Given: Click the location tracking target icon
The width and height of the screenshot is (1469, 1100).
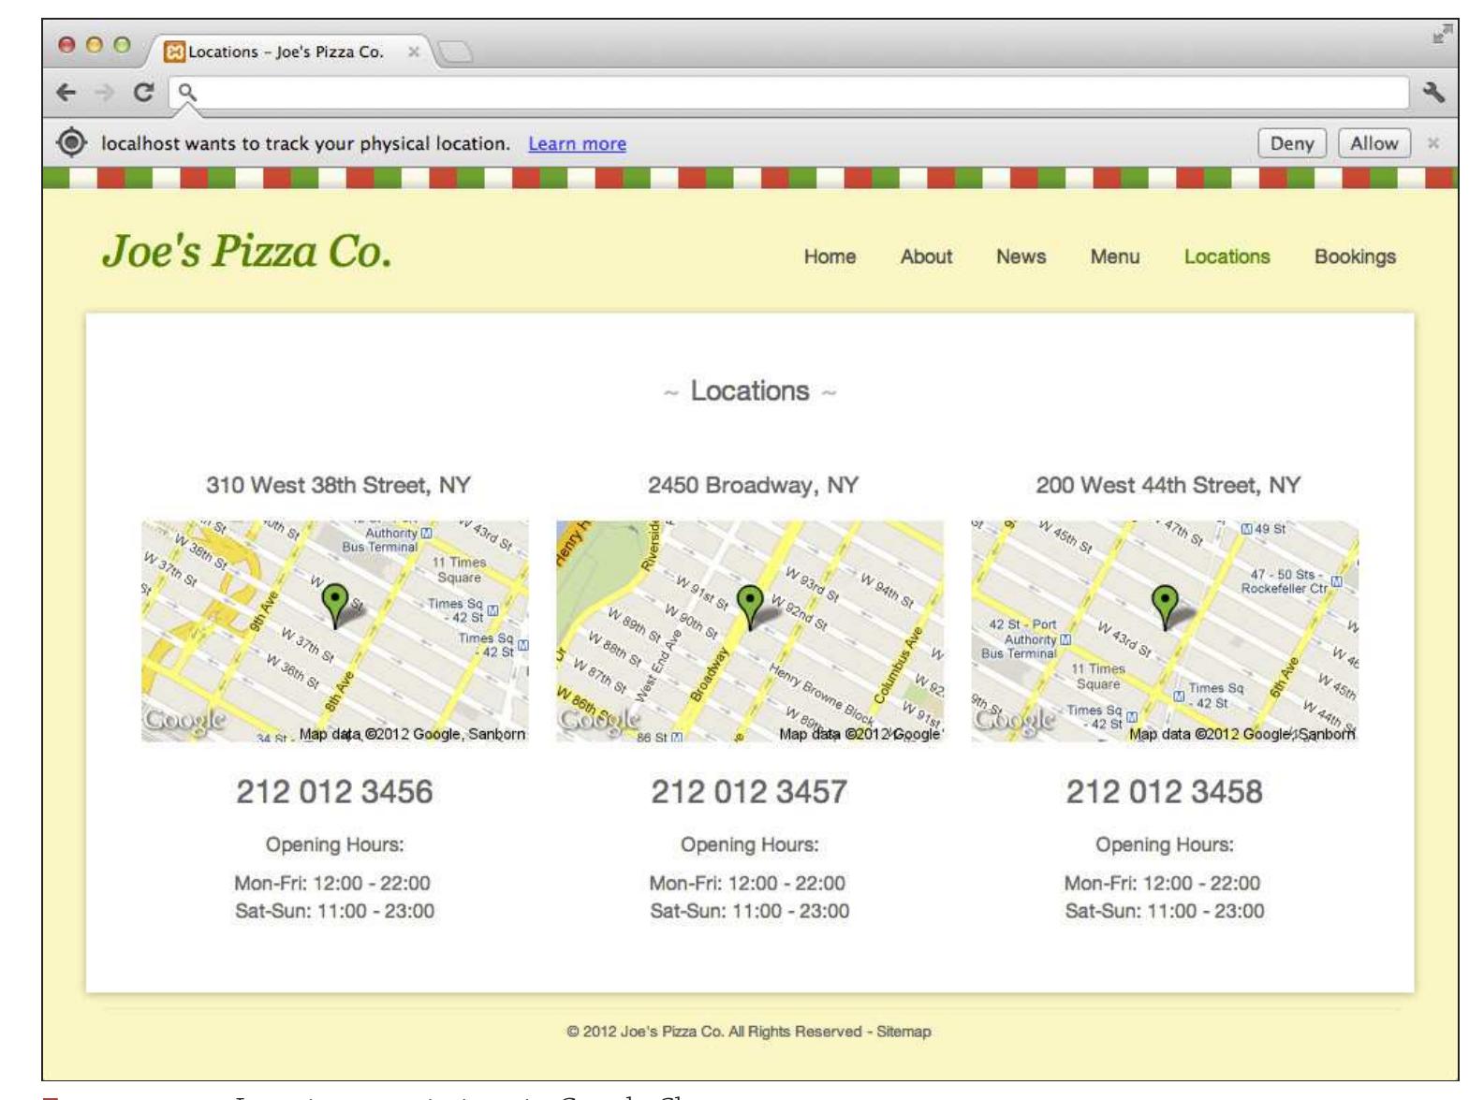Looking at the screenshot, I should click(x=70, y=142).
